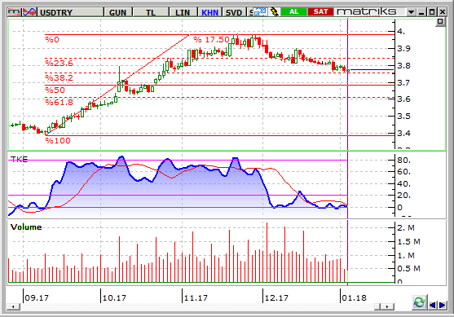454x317 pixels.
Task: Click the blue last-price horizontal line
Action: 372,70
